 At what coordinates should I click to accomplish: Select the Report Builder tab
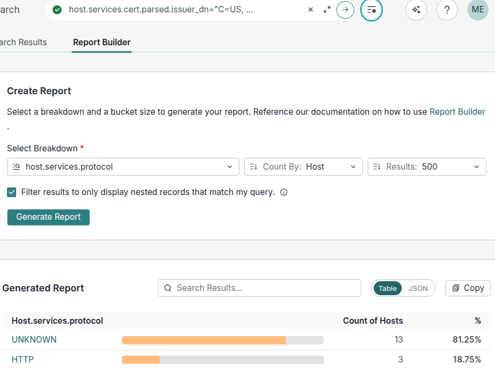(x=101, y=42)
